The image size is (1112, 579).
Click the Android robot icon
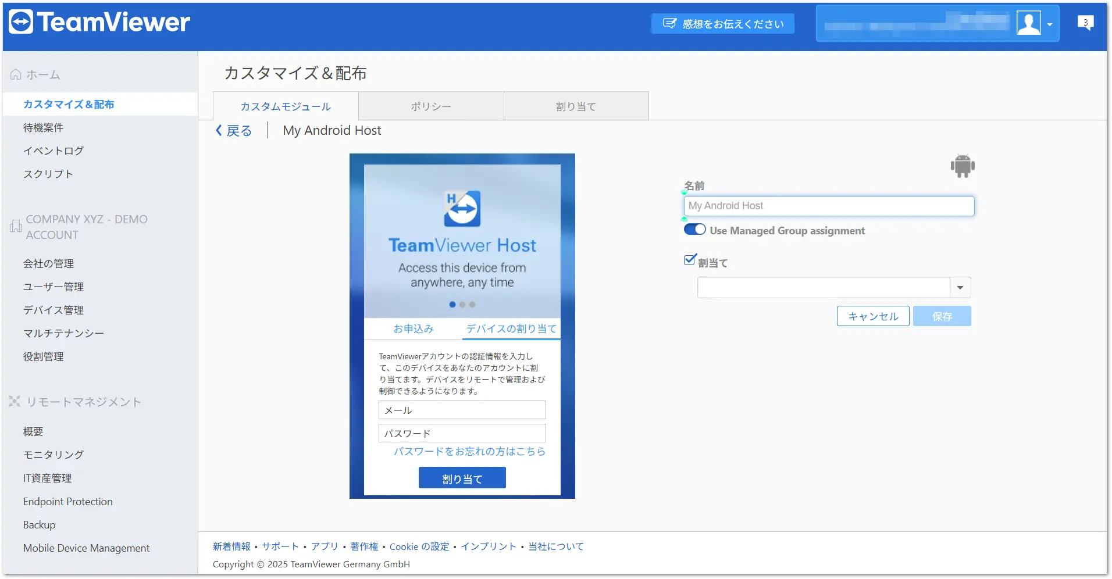pyautogui.click(x=963, y=166)
